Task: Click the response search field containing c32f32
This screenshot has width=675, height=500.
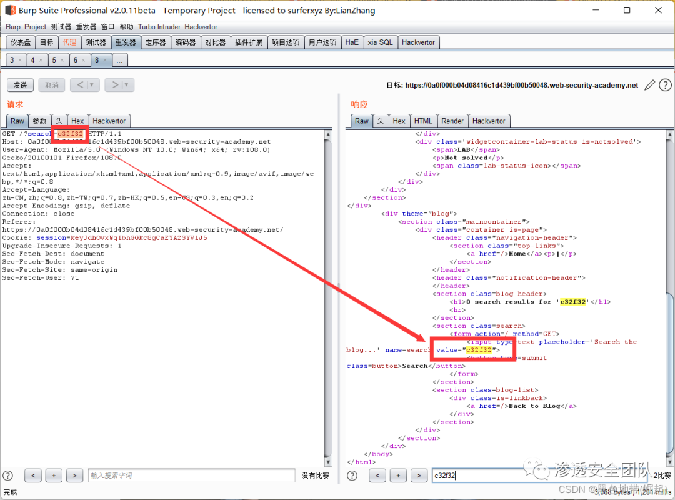Action: click(x=540, y=476)
